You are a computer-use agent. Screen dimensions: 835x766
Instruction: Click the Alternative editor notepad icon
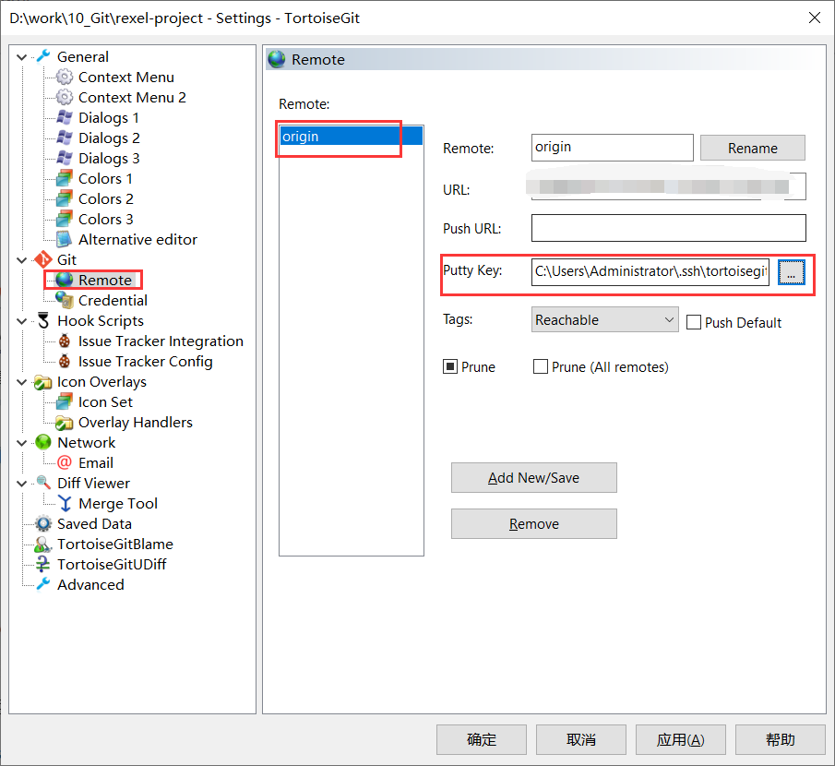click(x=65, y=239)
